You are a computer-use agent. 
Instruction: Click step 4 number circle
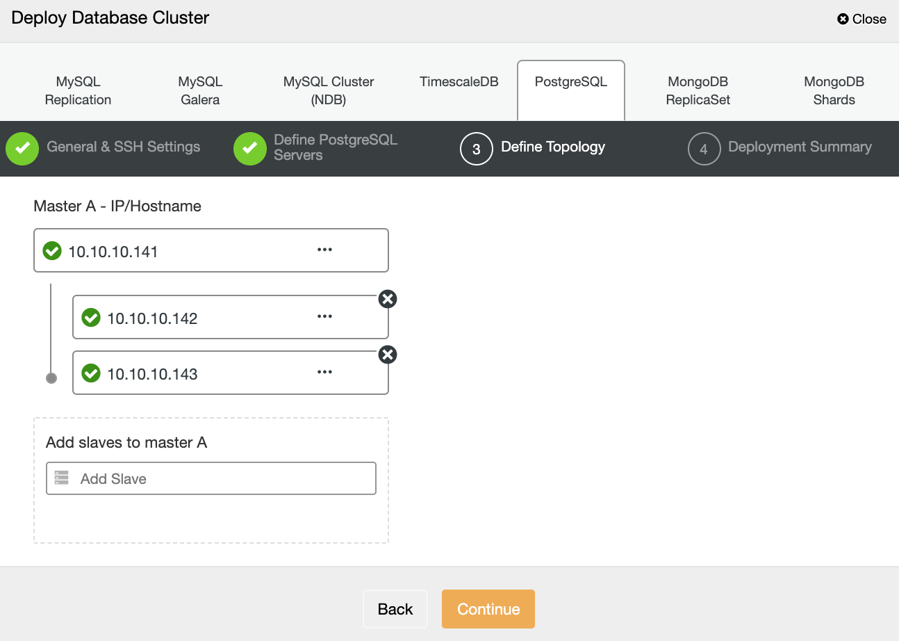point(704,149)
